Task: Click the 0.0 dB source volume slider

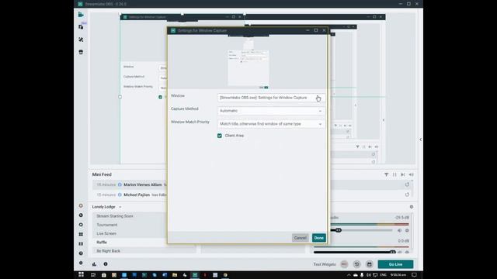Action: (355, 252)
